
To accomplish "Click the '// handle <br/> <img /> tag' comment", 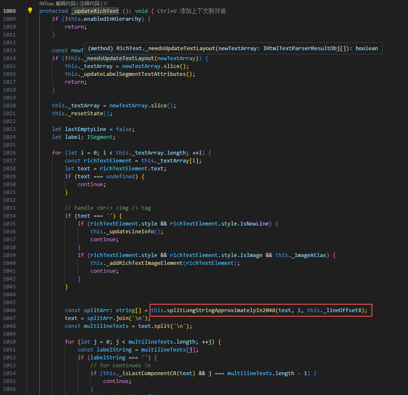I will tap(108, 208).
